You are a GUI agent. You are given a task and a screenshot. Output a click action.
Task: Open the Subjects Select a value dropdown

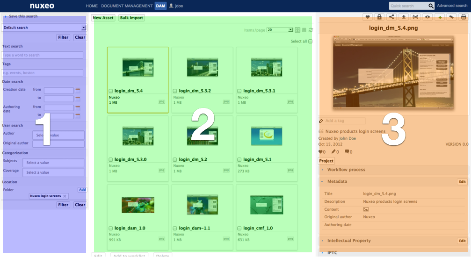click(x=53, y=163)
